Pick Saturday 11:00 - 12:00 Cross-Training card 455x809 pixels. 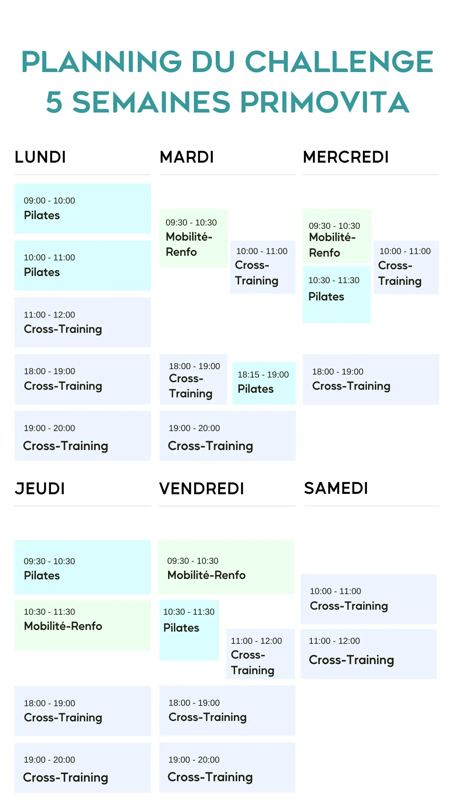(x=369, y=654)
